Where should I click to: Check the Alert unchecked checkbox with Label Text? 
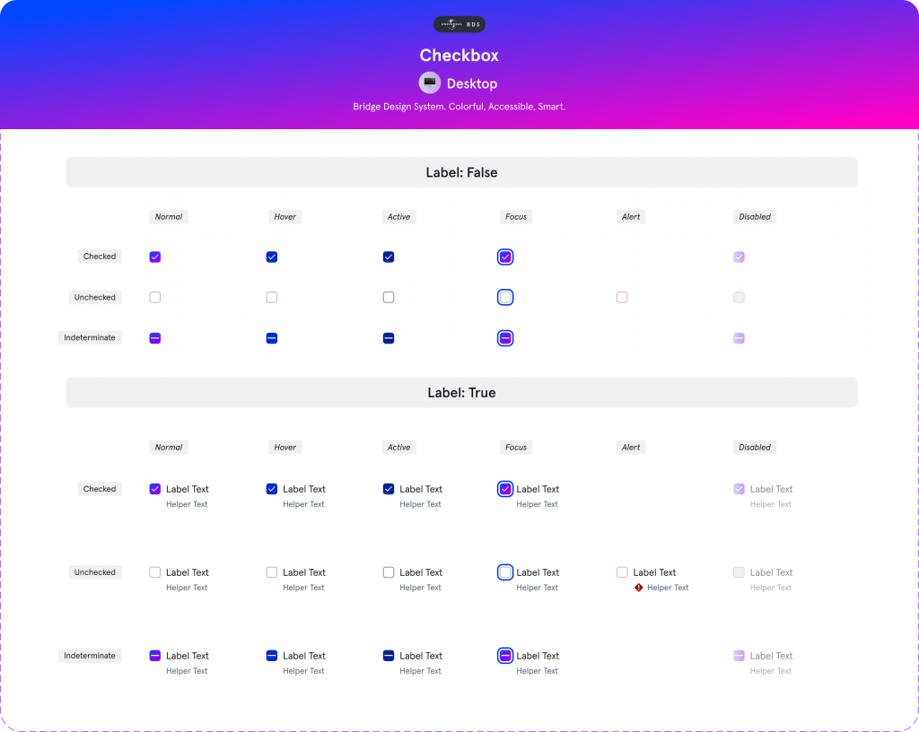622,572
